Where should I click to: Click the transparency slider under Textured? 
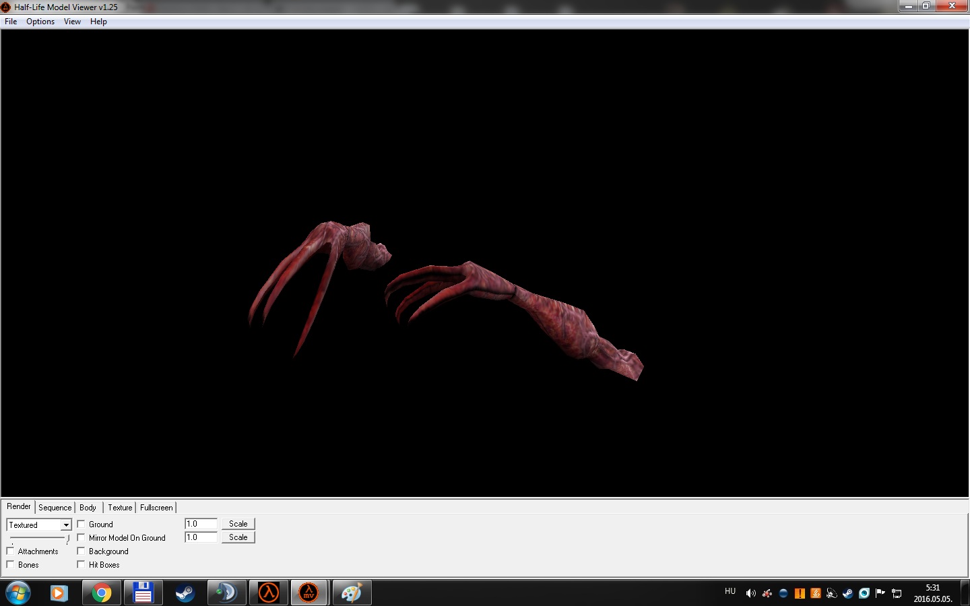(39, 538)
